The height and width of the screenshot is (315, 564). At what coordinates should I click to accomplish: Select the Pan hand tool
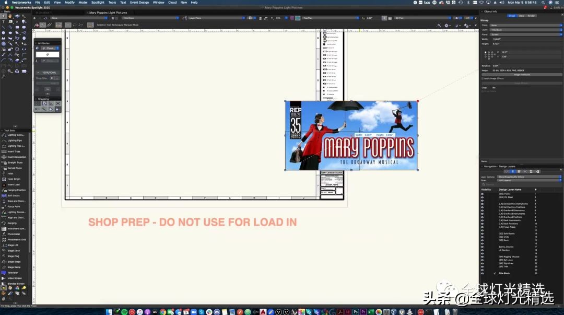click(10, 16)
